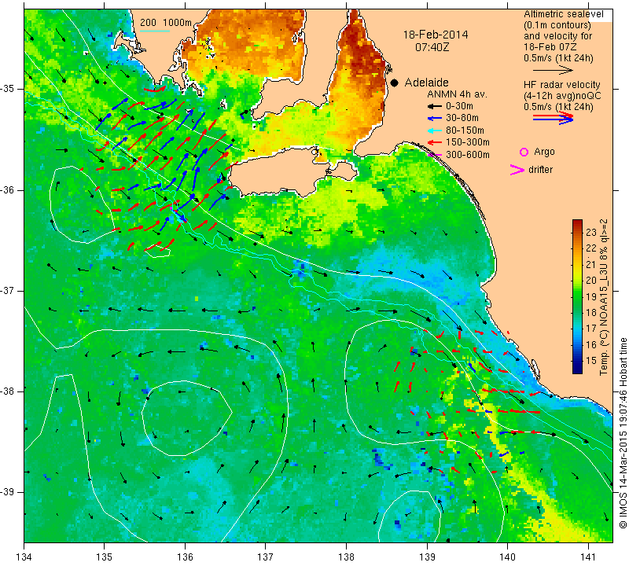Click the 18 tick on temperature scale
The width and height of the screenshot is (629, 566).
(x=591, y=312)
